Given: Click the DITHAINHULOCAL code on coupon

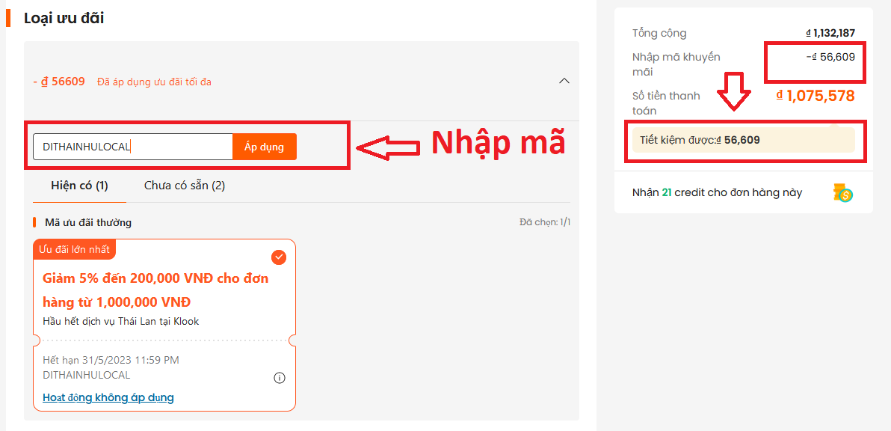Looking at the screenshot, I should 87,376.
